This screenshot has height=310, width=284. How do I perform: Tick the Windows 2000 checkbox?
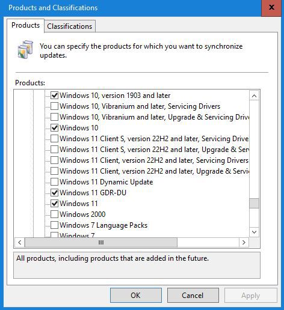tap(54, 214)
